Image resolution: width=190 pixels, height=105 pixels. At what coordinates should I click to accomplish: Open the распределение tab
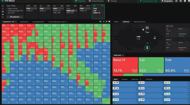38,22
